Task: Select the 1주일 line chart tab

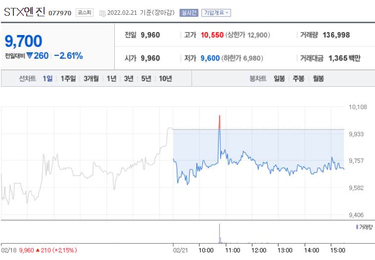Action: pos(68,78)
